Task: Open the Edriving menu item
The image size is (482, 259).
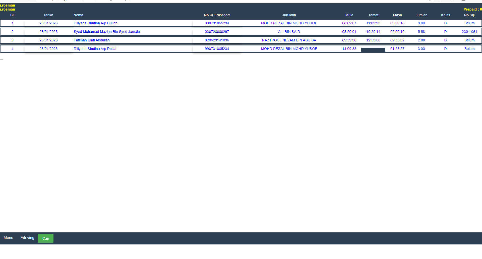Action: click(27, 238)
